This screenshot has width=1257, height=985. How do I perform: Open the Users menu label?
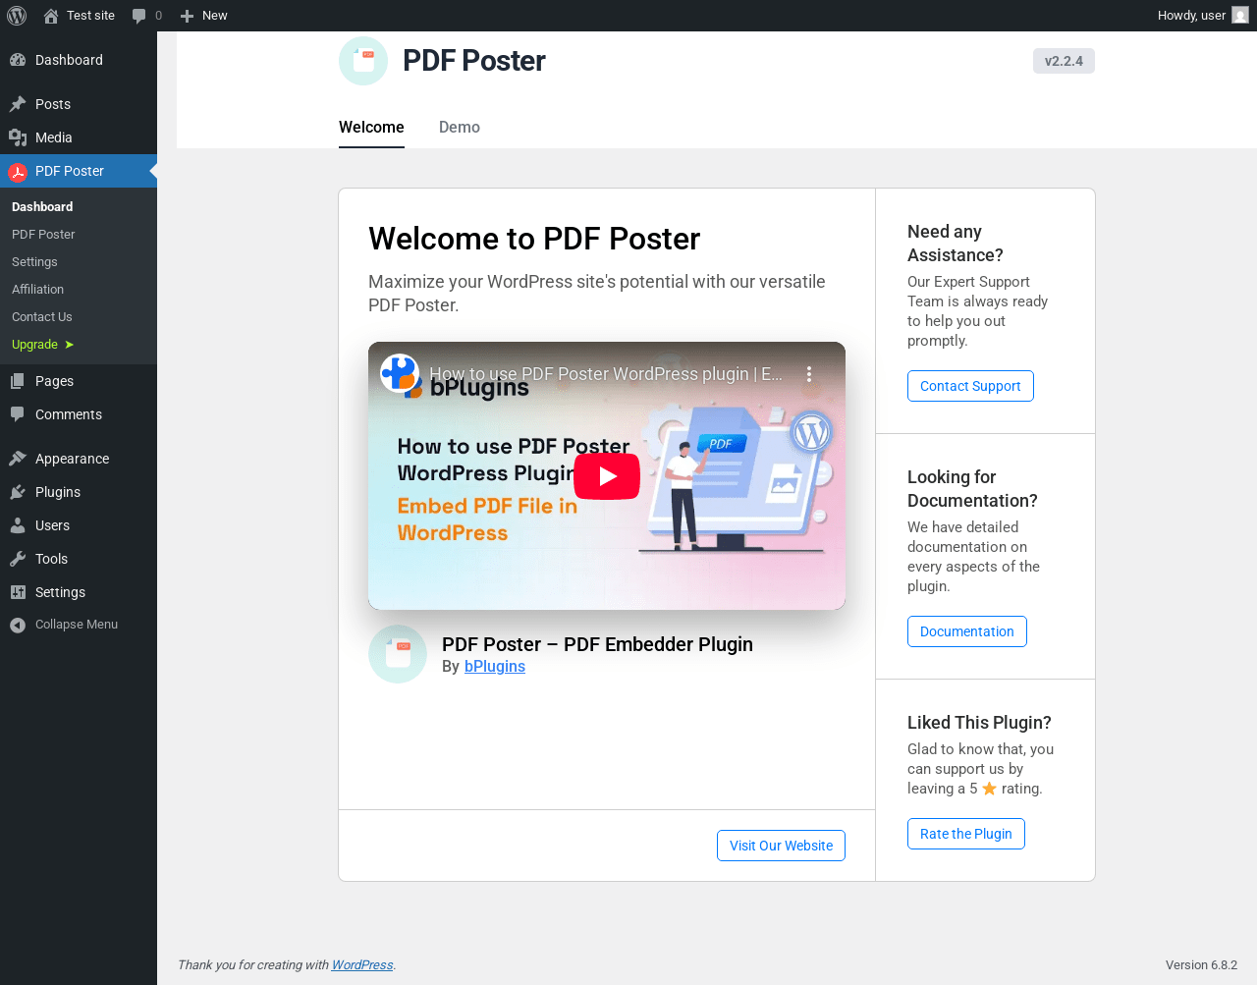tap(52, 525)
